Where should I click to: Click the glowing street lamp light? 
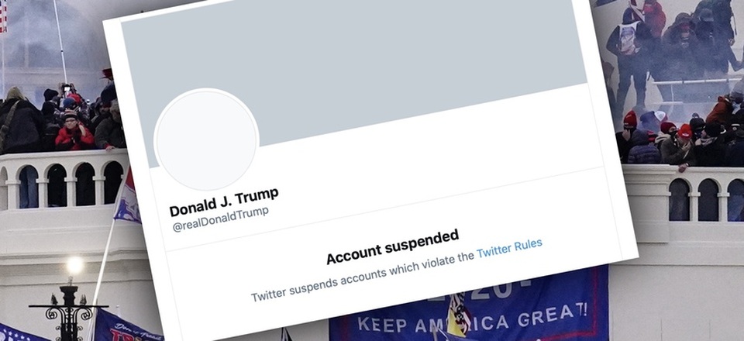74,266
